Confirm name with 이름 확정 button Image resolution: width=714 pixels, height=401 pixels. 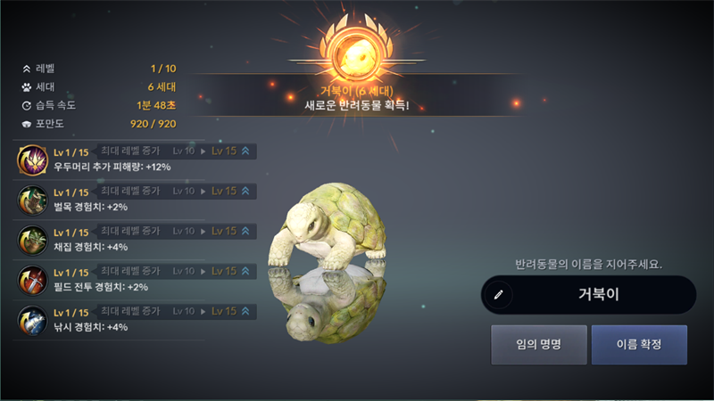[x=639, y=345]
